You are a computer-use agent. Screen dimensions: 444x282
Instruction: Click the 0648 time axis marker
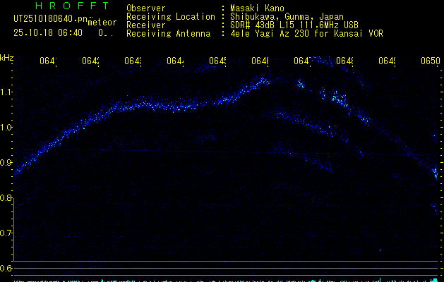(344, 61)
